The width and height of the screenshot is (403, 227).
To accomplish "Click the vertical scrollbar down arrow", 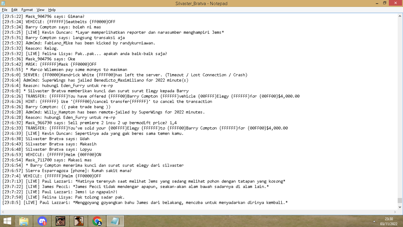I will (x=400, y=207).
